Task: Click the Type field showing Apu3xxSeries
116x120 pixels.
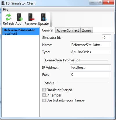Action: (91, 52)
